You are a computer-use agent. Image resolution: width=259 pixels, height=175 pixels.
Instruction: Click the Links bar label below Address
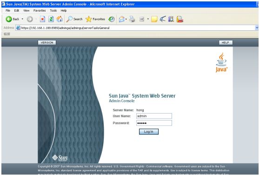coord(7,34)
